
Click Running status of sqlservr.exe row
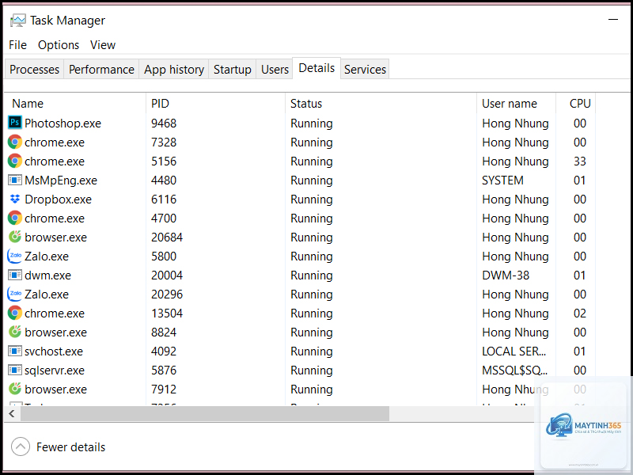coord(311,370)
